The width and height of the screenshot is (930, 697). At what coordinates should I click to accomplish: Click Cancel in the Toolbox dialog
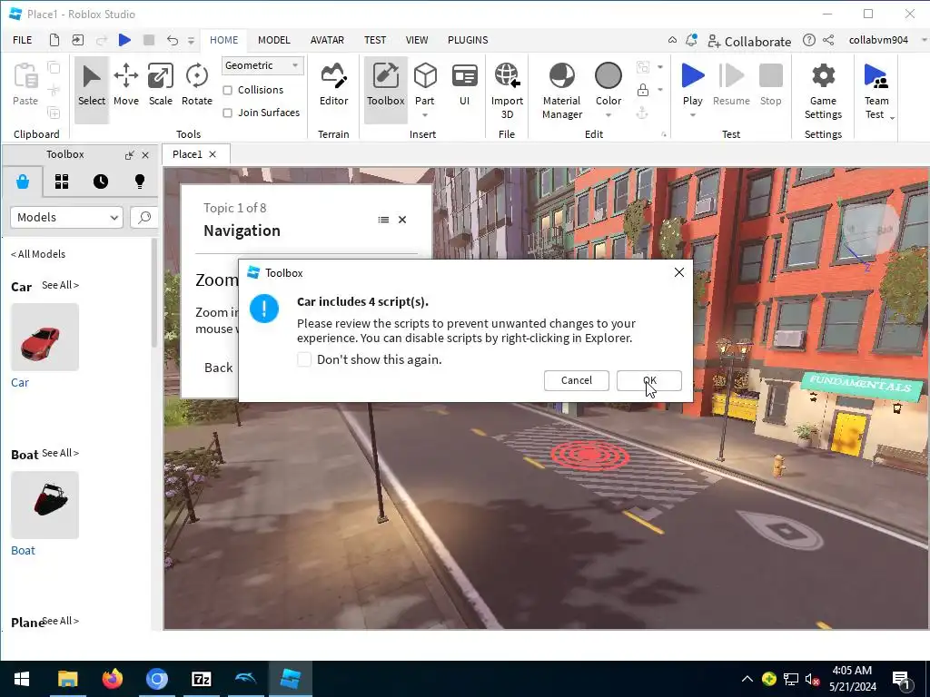click(x=577, y=380)
